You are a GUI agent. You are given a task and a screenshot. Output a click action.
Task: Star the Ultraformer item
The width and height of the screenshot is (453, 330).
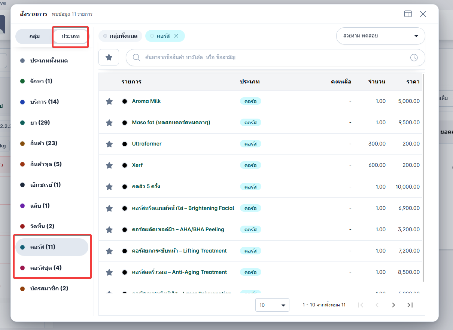(109, 144)
